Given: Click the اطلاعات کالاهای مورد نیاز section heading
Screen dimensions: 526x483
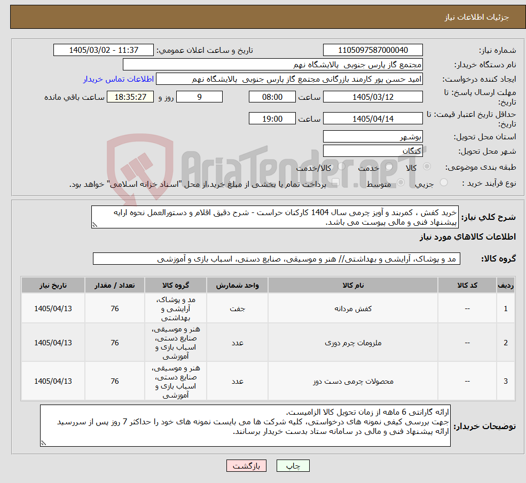Looking at the screenshot, I should coord(468,237).
